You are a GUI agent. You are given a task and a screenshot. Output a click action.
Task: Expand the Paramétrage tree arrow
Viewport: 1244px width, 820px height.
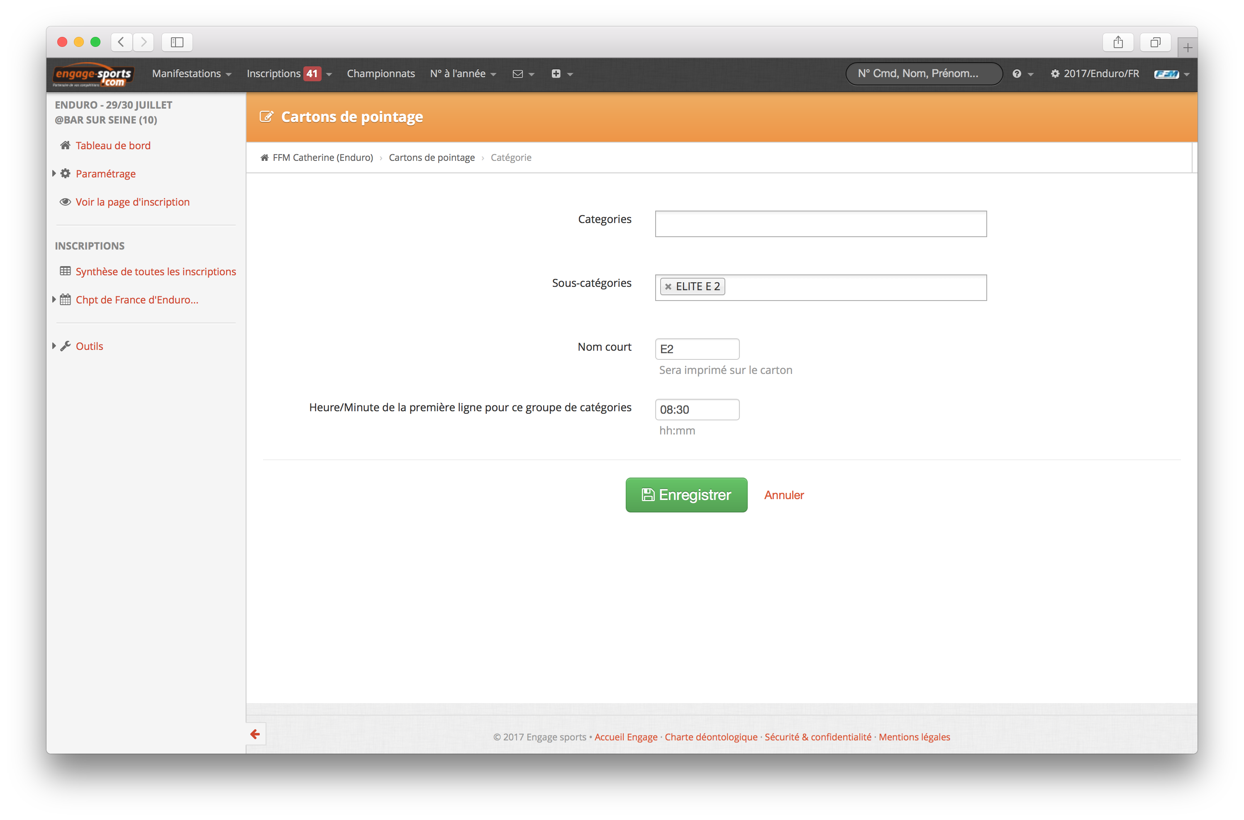point(54,173)
